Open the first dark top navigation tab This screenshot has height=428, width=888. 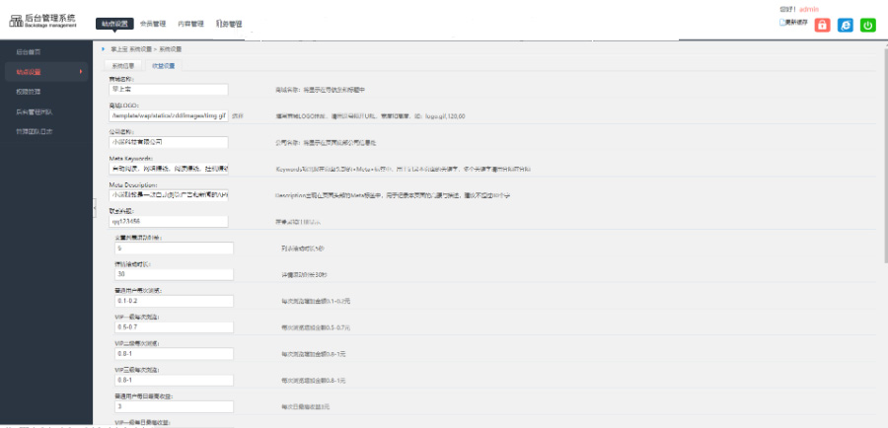pos(112,23)
